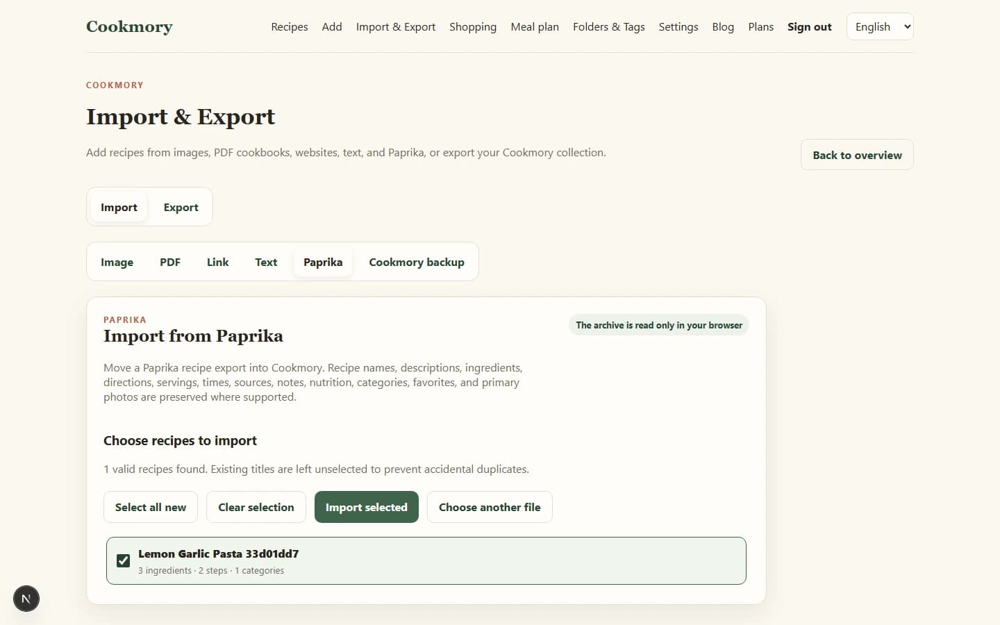Viewport: 1000px width, 625px height.
Task: Choose the PDF import tab
Action: [x=170, y=262]
